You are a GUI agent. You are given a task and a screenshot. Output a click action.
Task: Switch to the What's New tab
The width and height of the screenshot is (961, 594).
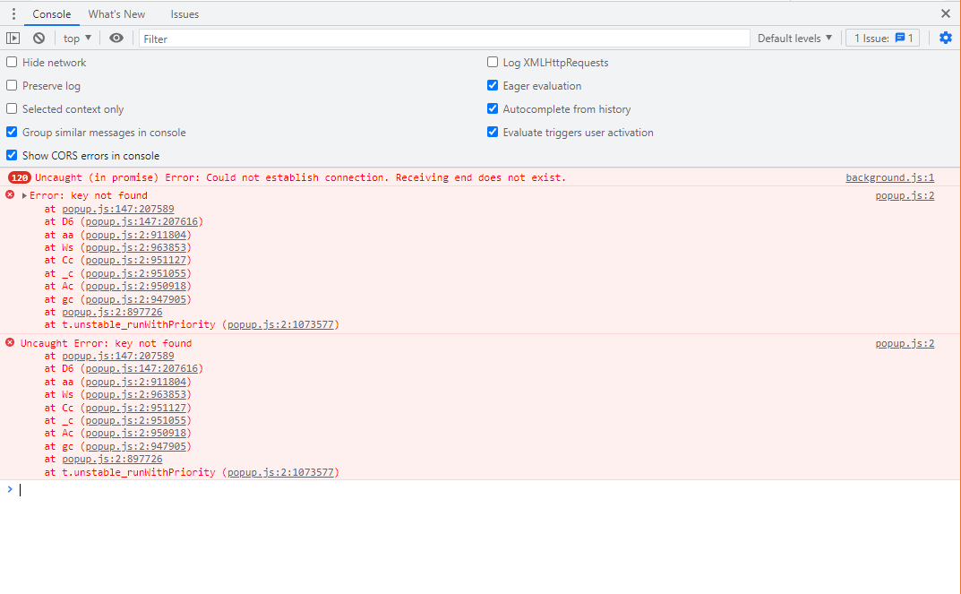coord(116,13)
